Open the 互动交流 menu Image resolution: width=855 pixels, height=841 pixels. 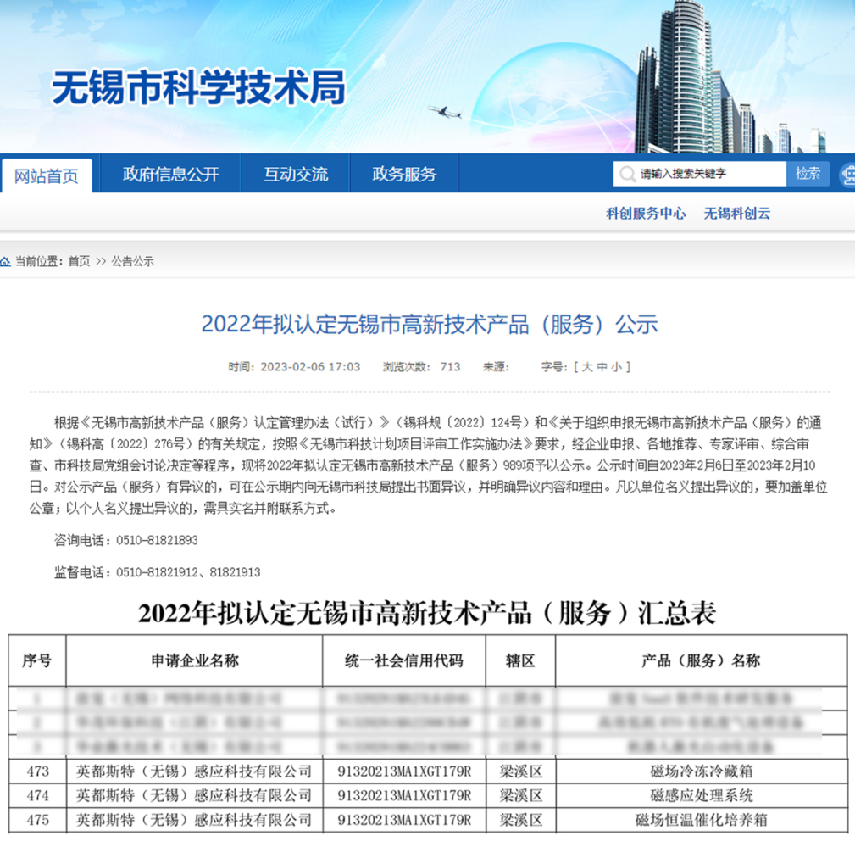[x=295, y=174]
